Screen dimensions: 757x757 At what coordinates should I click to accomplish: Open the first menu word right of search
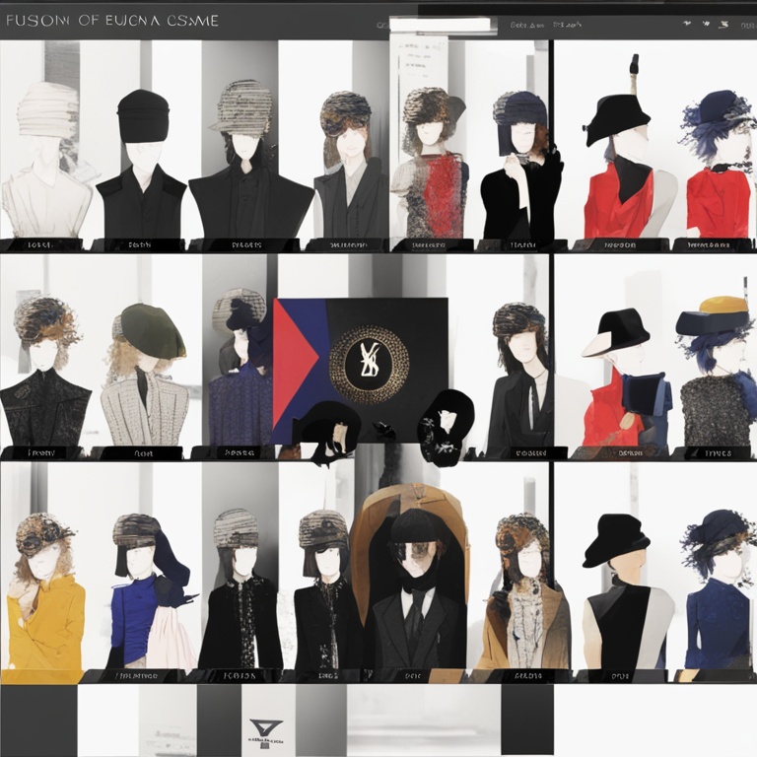pos(527,25)
